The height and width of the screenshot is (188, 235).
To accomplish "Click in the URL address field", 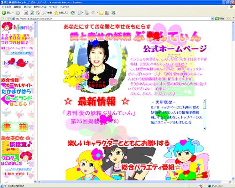I will (x=113, y=19).
